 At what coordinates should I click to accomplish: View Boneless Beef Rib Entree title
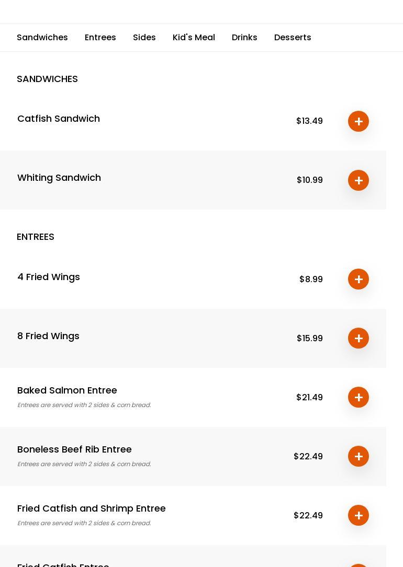[x=74, y=449]
